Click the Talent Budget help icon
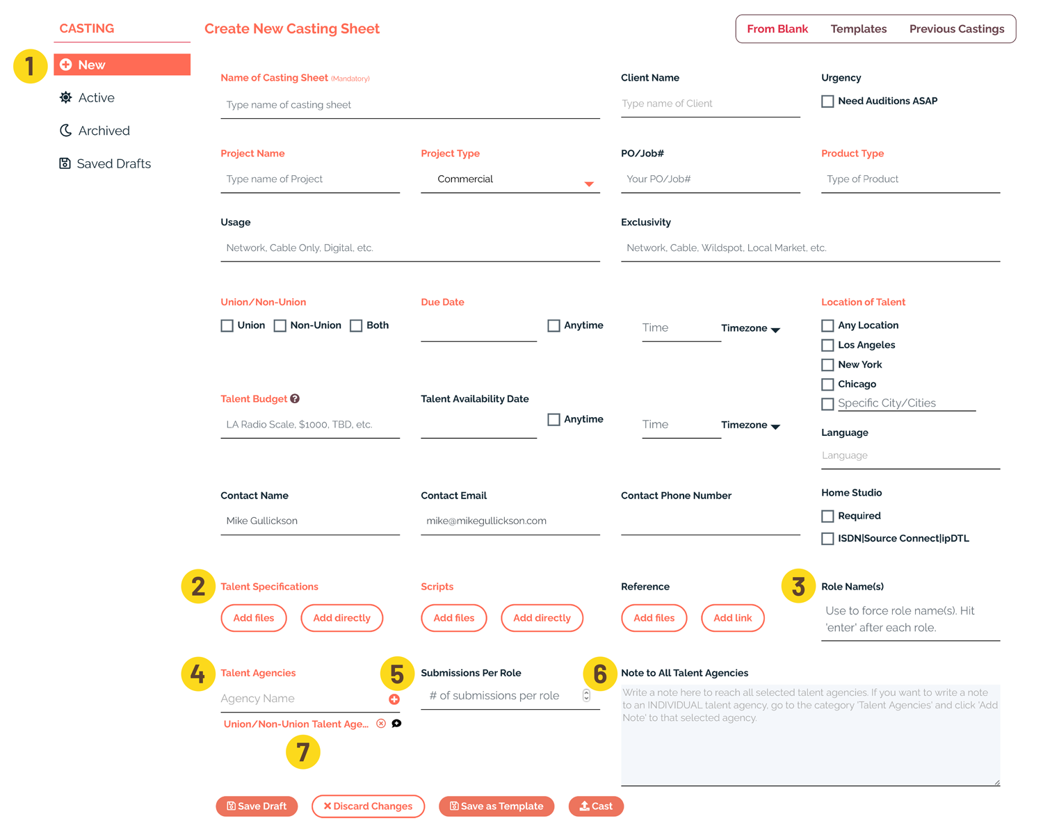This screenshot has height=837, width=1043. [295, 399]
